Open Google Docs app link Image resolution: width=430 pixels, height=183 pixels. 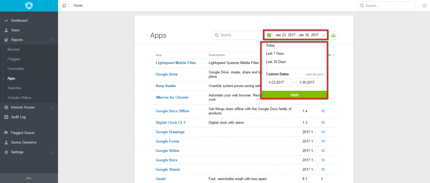click(x=166, y=160)
